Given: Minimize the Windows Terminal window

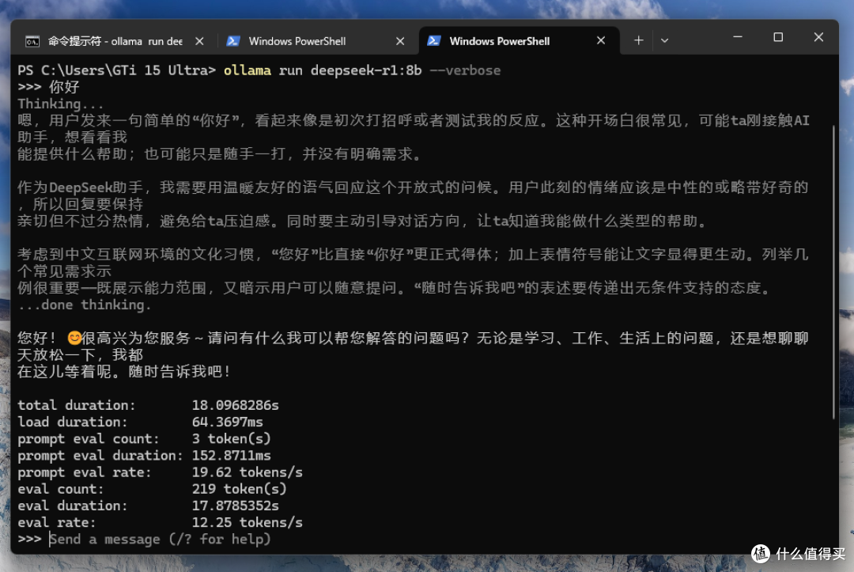Looking at the screenshot, I should click(738, 37).
